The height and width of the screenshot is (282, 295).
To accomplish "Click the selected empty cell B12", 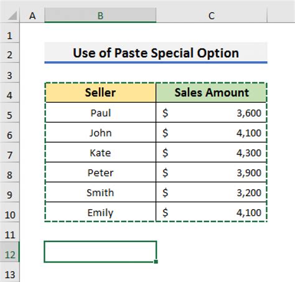I will (x=100, y=251).
